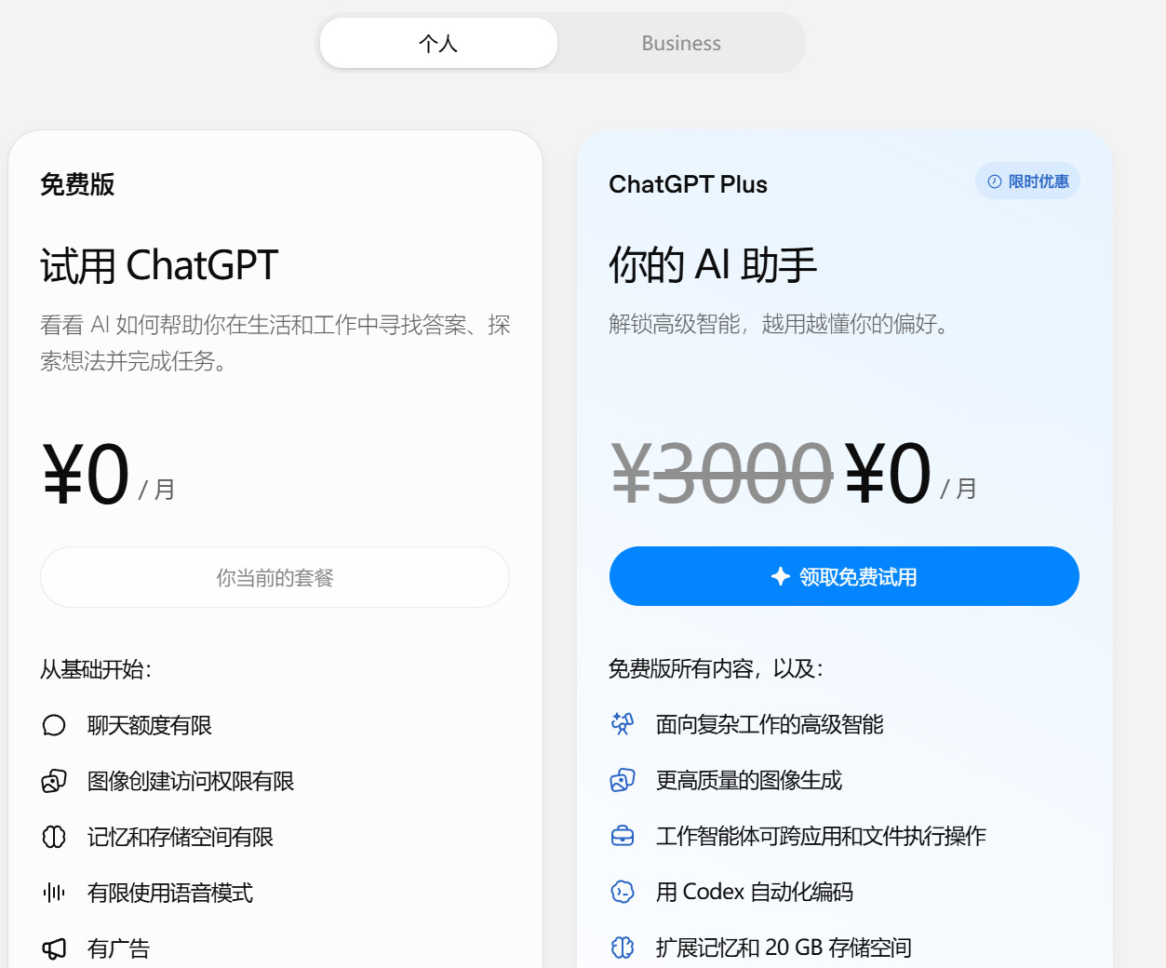Click the 聊天额度有限 feature text
1166x968 pixels.
tap(150, 725)
